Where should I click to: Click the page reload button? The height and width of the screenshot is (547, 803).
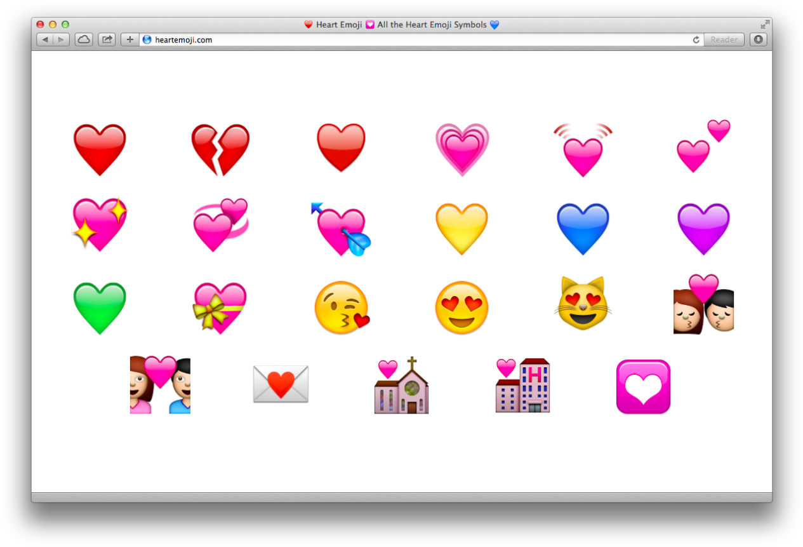pyautogui.click(x=694, y=39)
